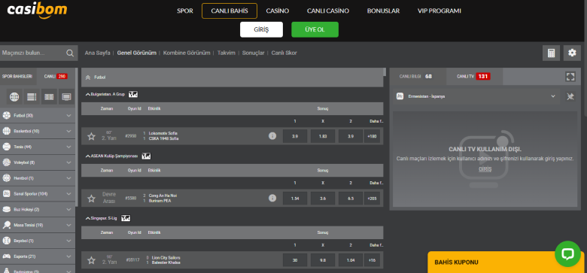Open Sonuçlar link
Screen dimensions: 587x273
click(x=253, y=53)
